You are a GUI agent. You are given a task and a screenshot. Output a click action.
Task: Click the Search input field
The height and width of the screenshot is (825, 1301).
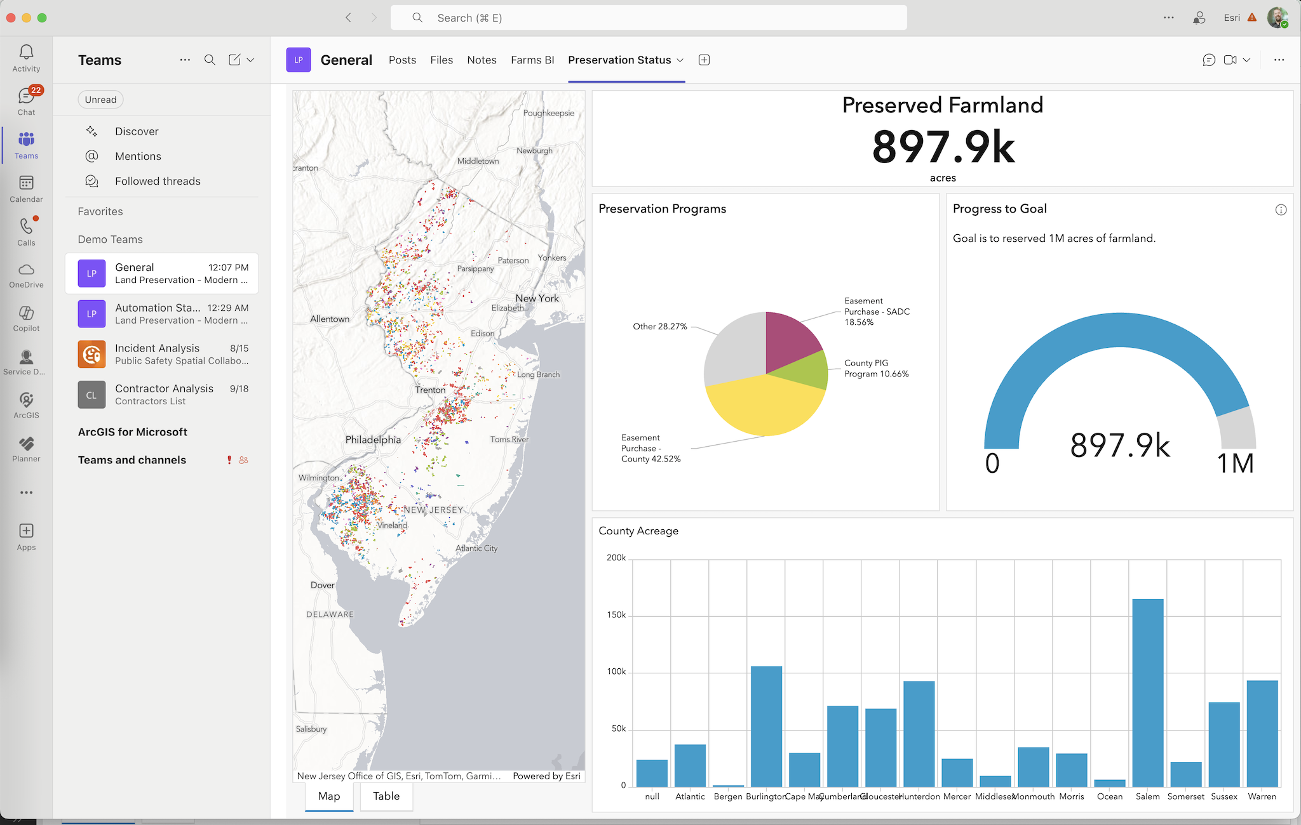coord(648,18)
